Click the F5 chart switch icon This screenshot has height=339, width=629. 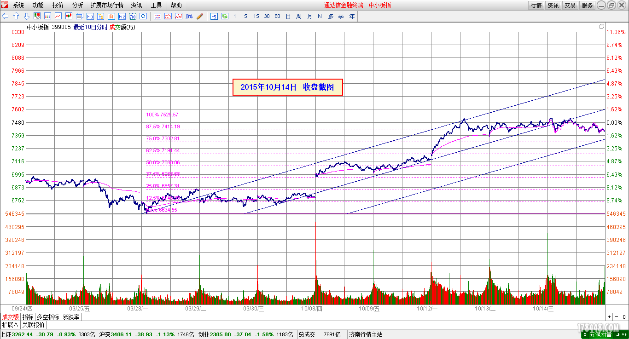point(214,16)
